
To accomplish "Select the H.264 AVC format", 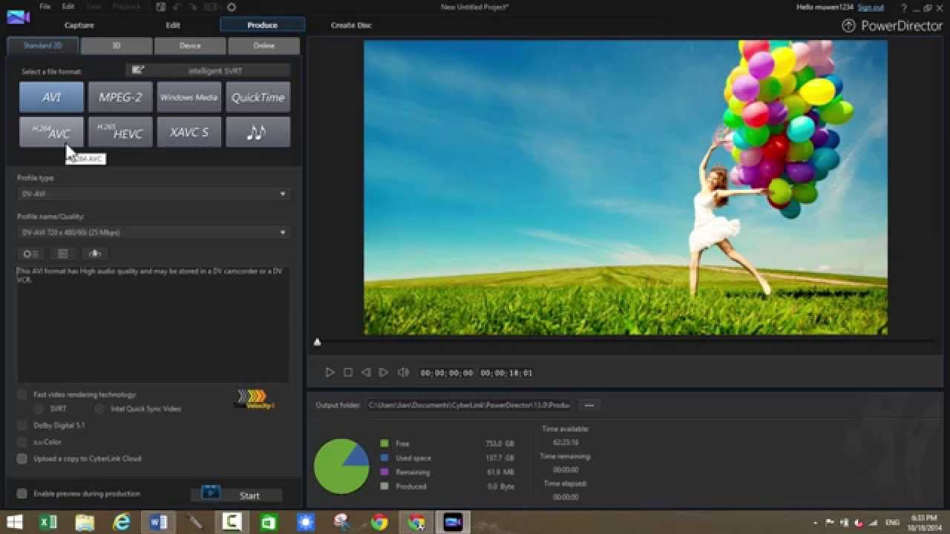I will click(50, 131).
